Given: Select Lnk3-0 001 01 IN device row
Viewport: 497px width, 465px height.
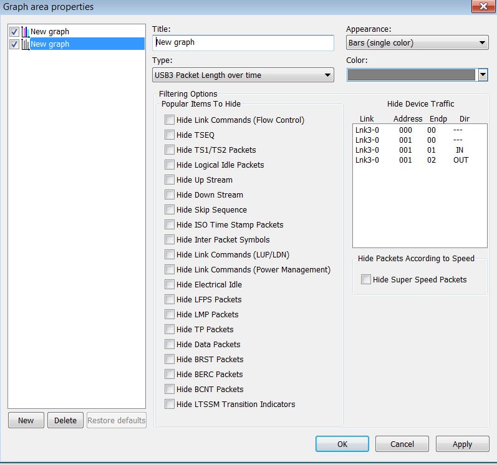Looking at the screenshot, I should coord(420,150).
